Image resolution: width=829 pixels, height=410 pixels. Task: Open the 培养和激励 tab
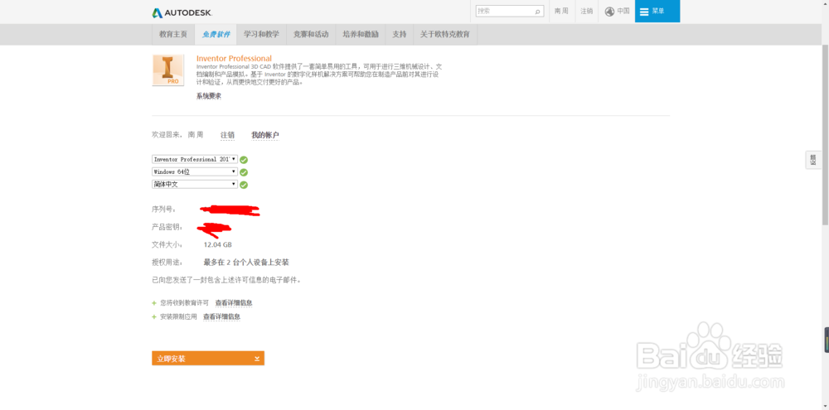360,34
